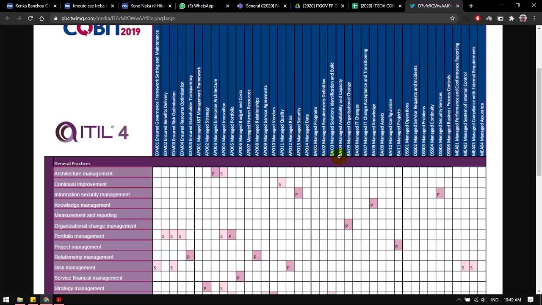Viewport: 542px width, 305px height.
Task: Close the WhatsApp tab
Action: point(227,6)
